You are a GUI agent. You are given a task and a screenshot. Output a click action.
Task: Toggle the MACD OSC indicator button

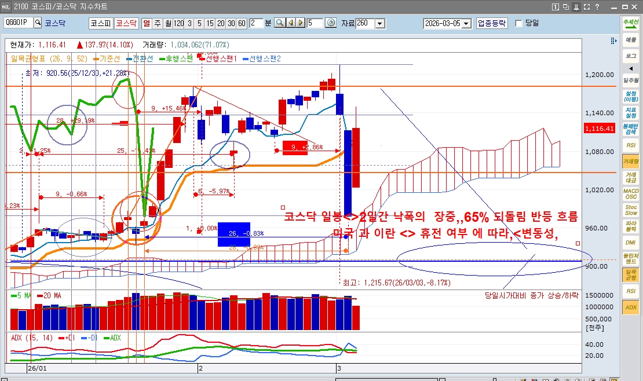(631, 193)
